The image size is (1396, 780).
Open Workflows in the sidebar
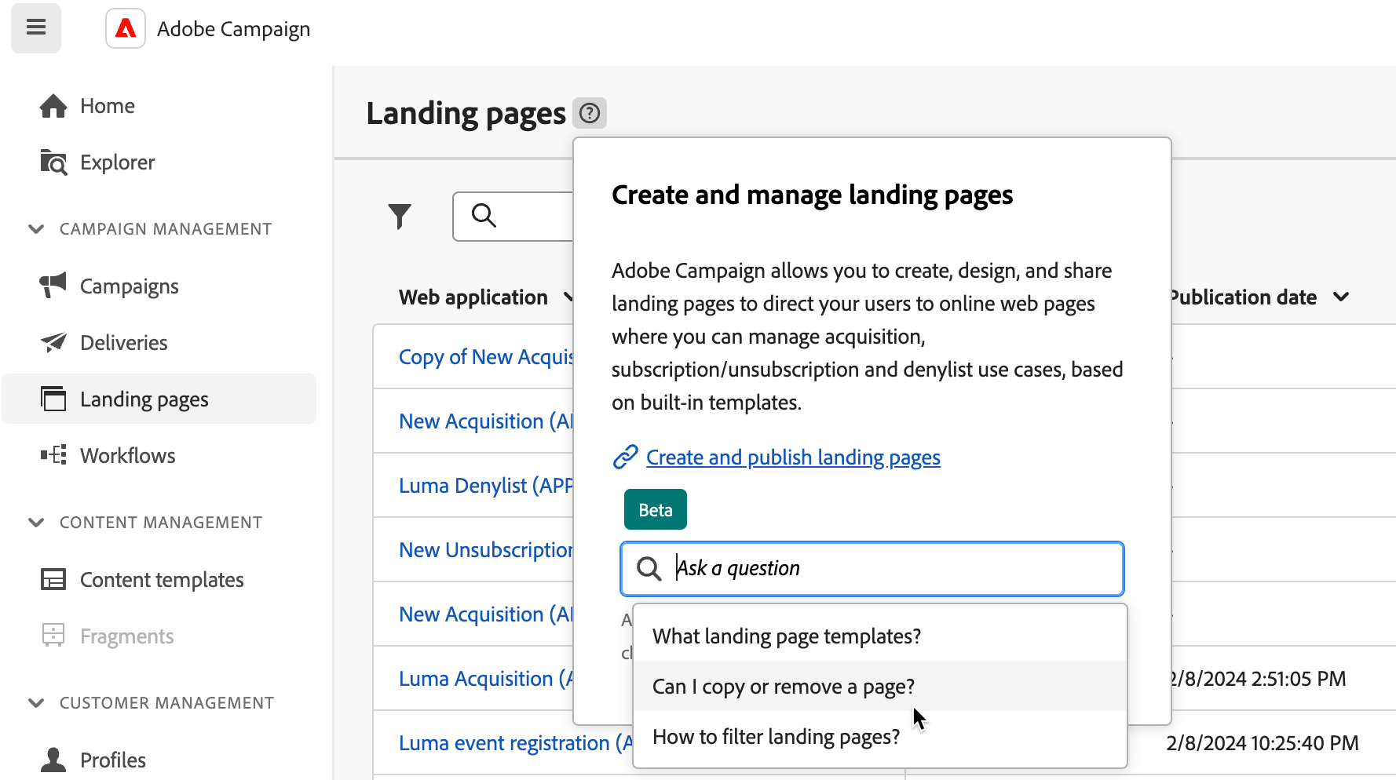point(127,456)
